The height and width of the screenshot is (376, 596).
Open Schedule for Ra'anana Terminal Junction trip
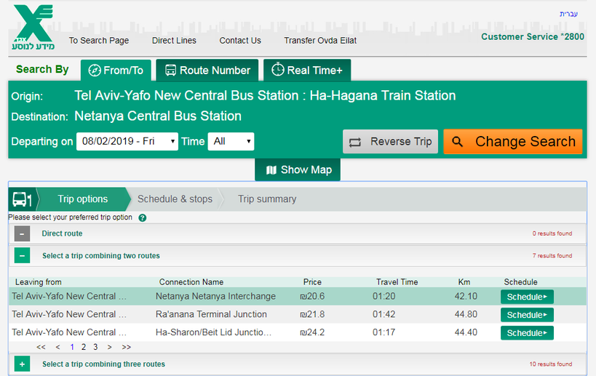pos(527,315)
